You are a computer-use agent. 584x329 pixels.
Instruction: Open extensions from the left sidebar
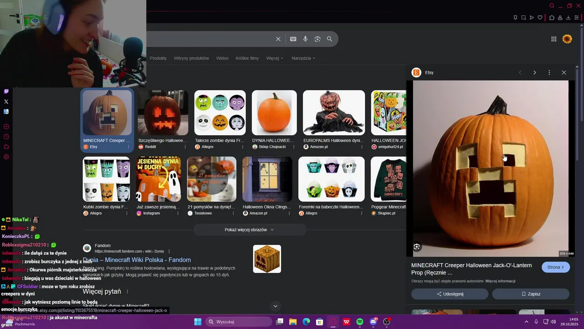coord(6,147)
